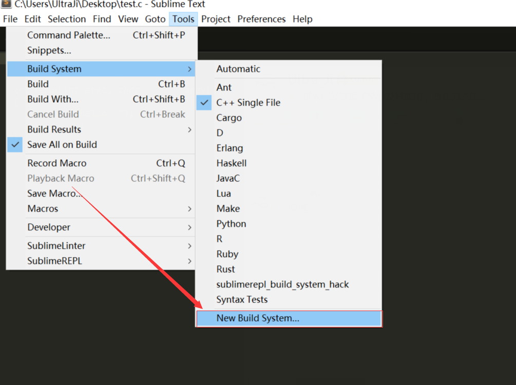
Task: Select the Haskell build system
Action: (x=289, y=163)
